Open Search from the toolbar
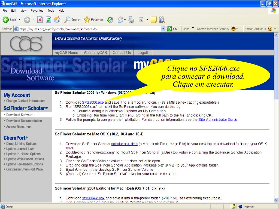This screenshot has height=209, width=279. (x=72, y=20)
